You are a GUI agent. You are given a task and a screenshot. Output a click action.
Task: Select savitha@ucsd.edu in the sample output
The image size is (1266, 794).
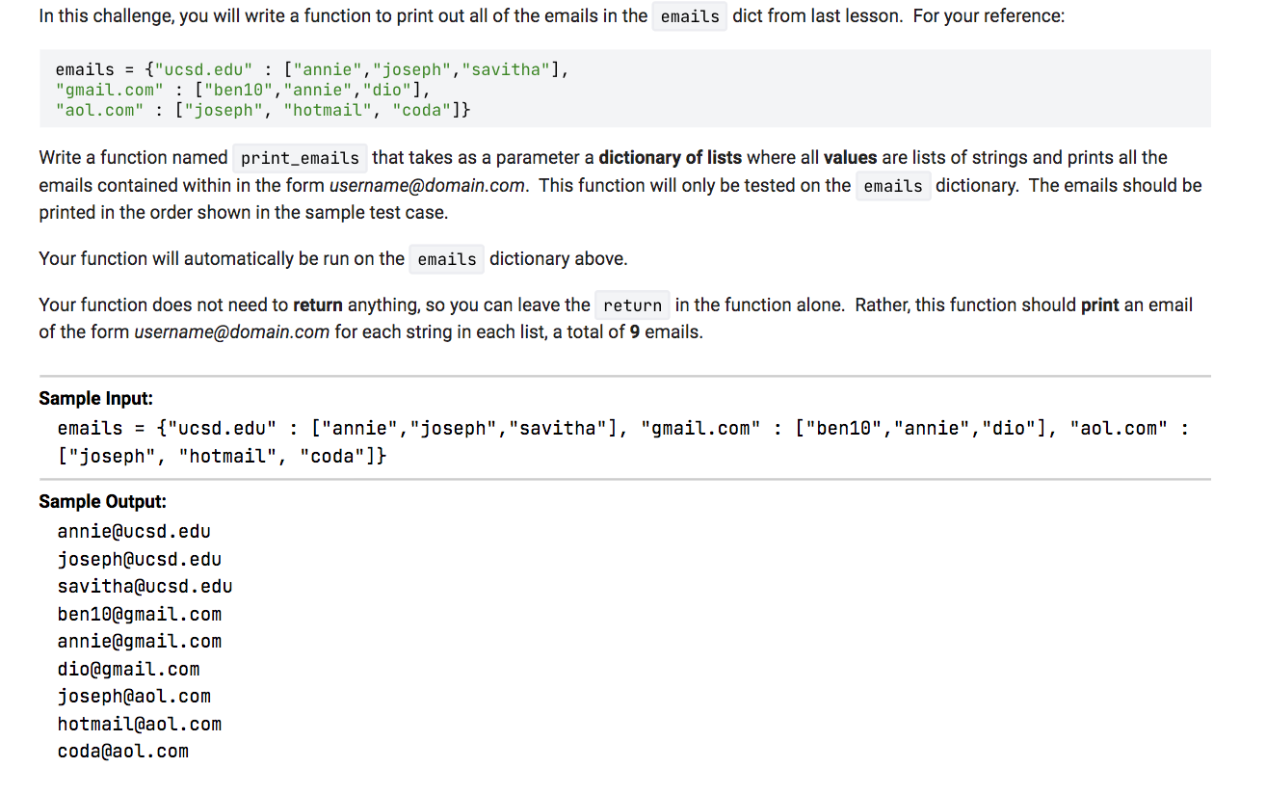pos(145,586)
